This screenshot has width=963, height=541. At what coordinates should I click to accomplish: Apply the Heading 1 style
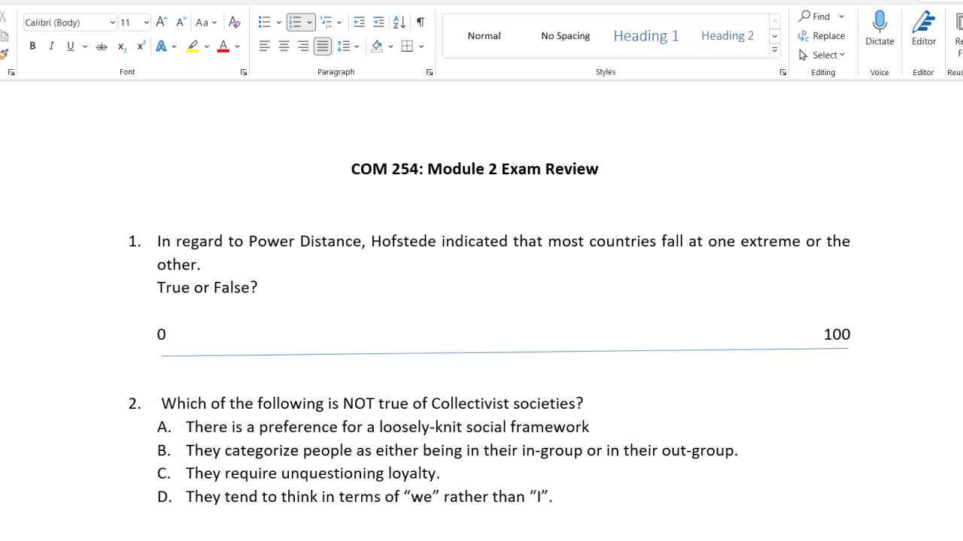click(x=646, y=35)
